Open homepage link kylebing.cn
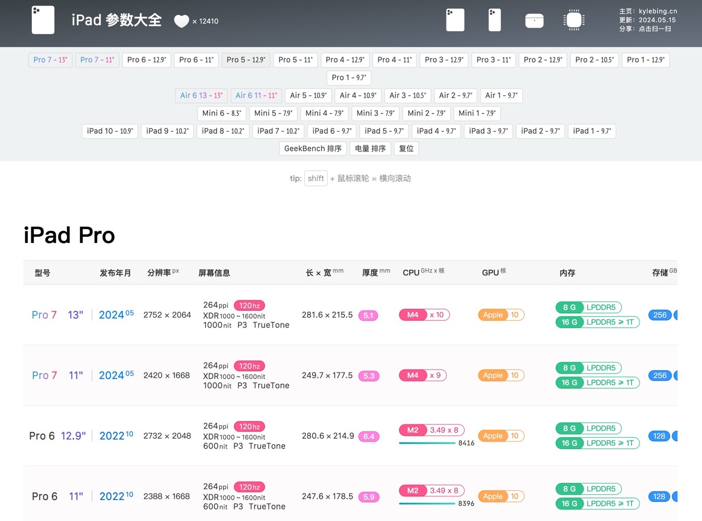This screenshot has height=521, width=702. [x=658, y=11]
